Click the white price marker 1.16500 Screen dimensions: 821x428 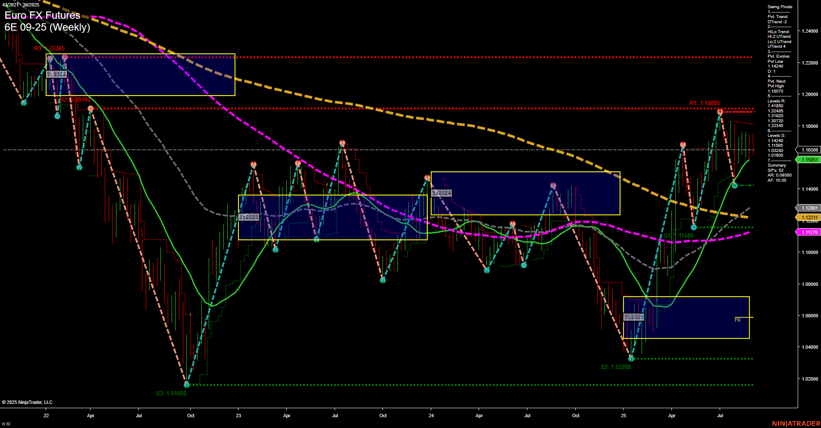point(810,150)
